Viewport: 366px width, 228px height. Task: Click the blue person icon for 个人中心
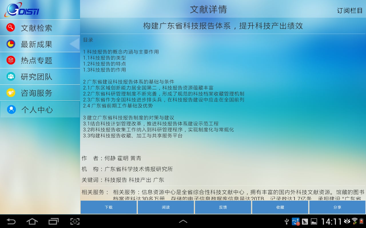(x=11, y=109)
